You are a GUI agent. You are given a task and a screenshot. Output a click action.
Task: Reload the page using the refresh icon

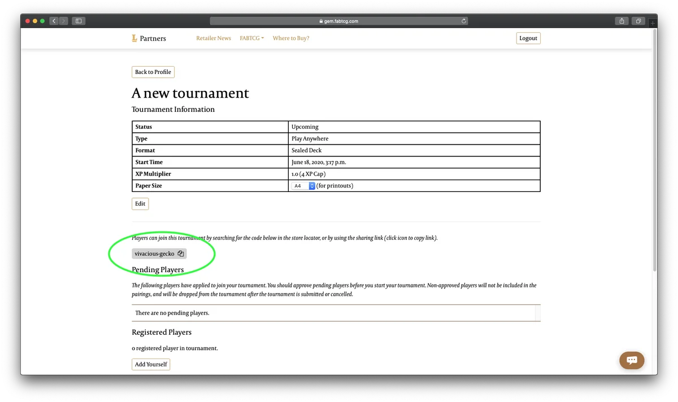point(464,21)
